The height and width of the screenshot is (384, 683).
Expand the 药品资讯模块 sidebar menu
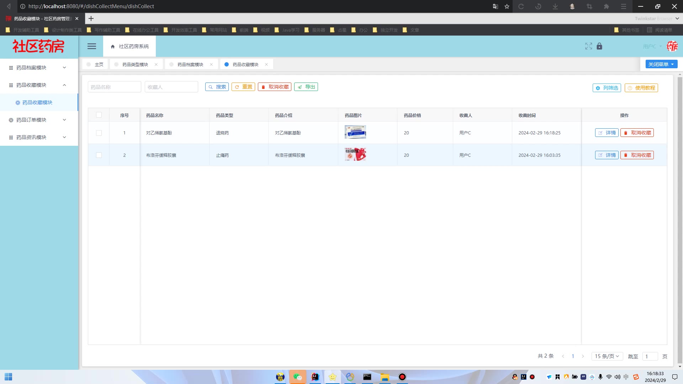39,137
